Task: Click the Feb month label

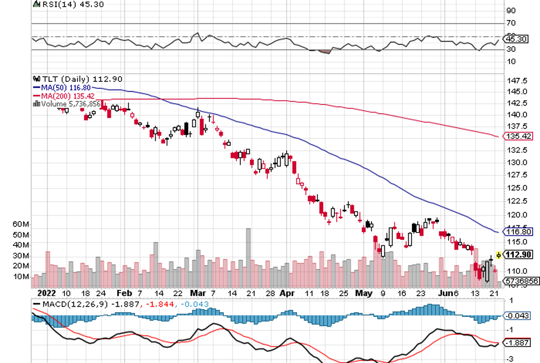Action: coord(124,293)
